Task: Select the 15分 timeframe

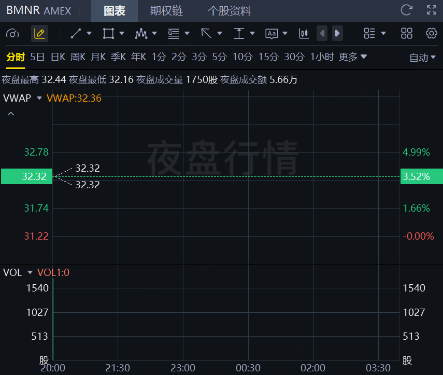Action: tap(268, 57)
